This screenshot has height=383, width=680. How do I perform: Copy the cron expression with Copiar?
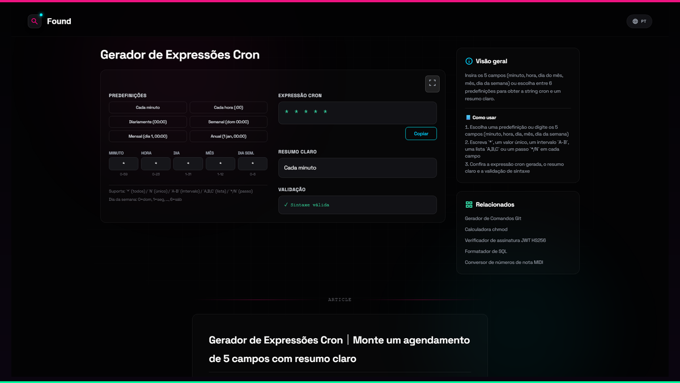(x=421, y=134)
